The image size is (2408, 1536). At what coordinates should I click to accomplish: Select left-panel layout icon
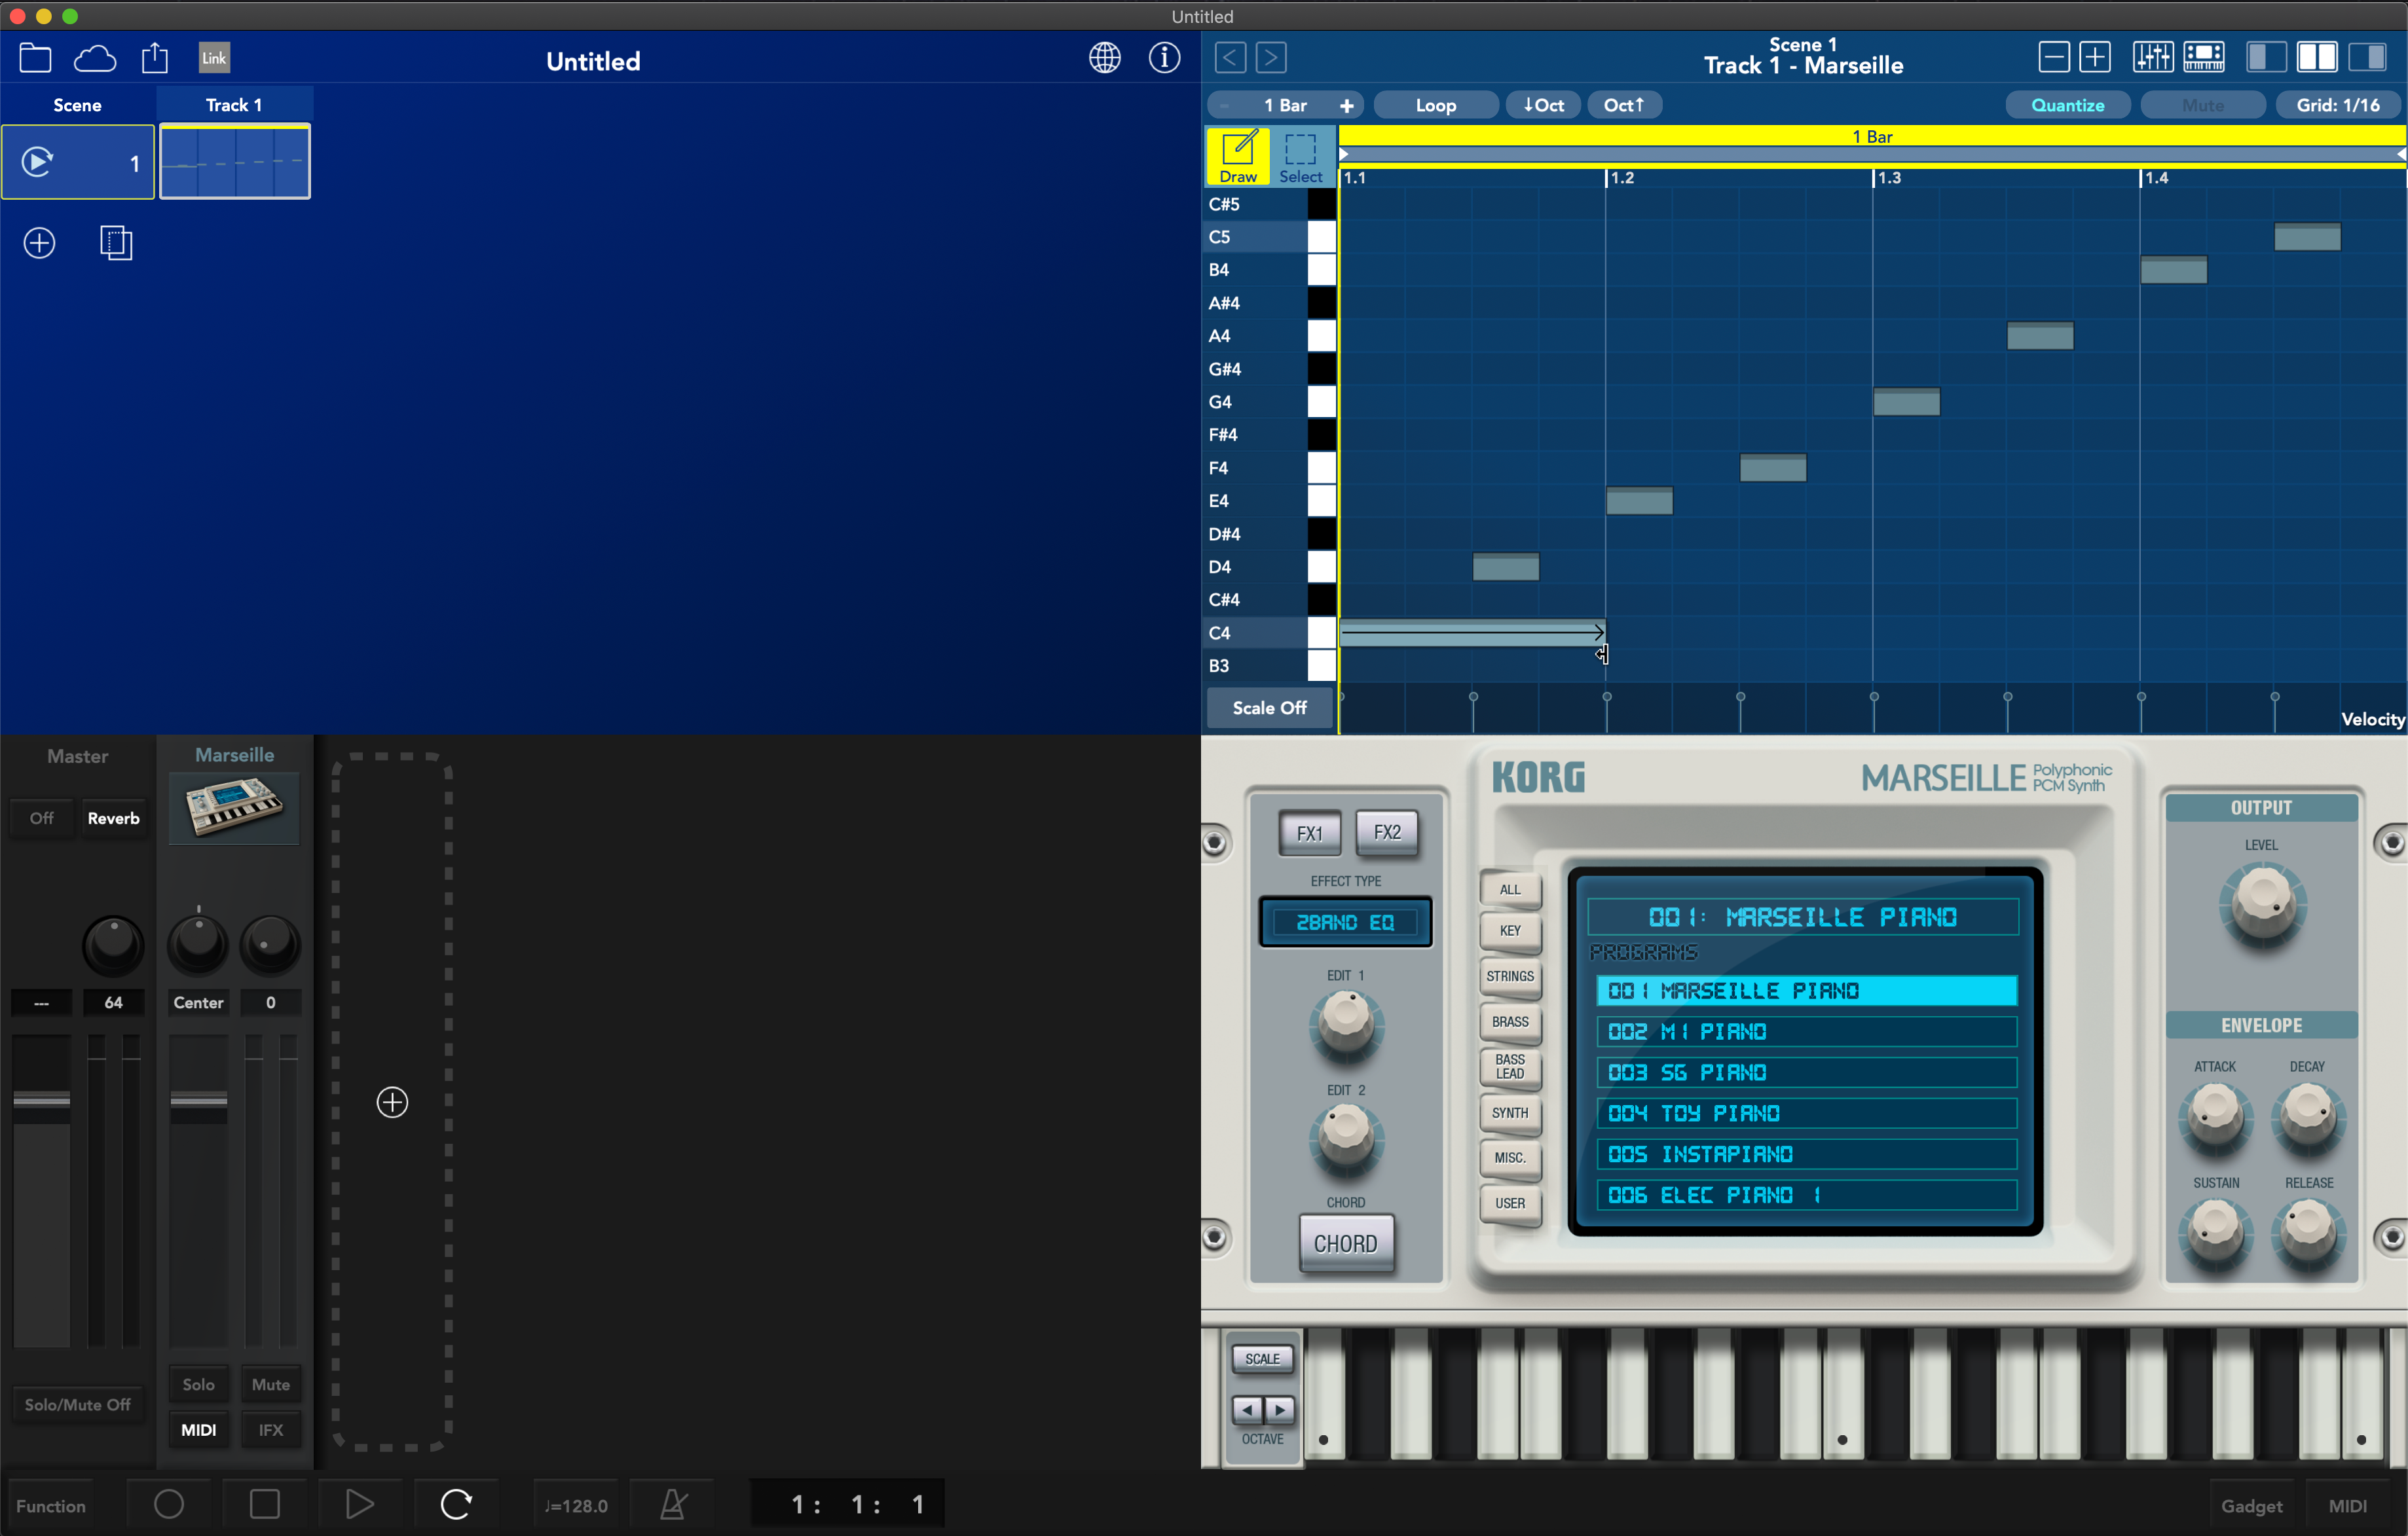tap(2266, 57)
